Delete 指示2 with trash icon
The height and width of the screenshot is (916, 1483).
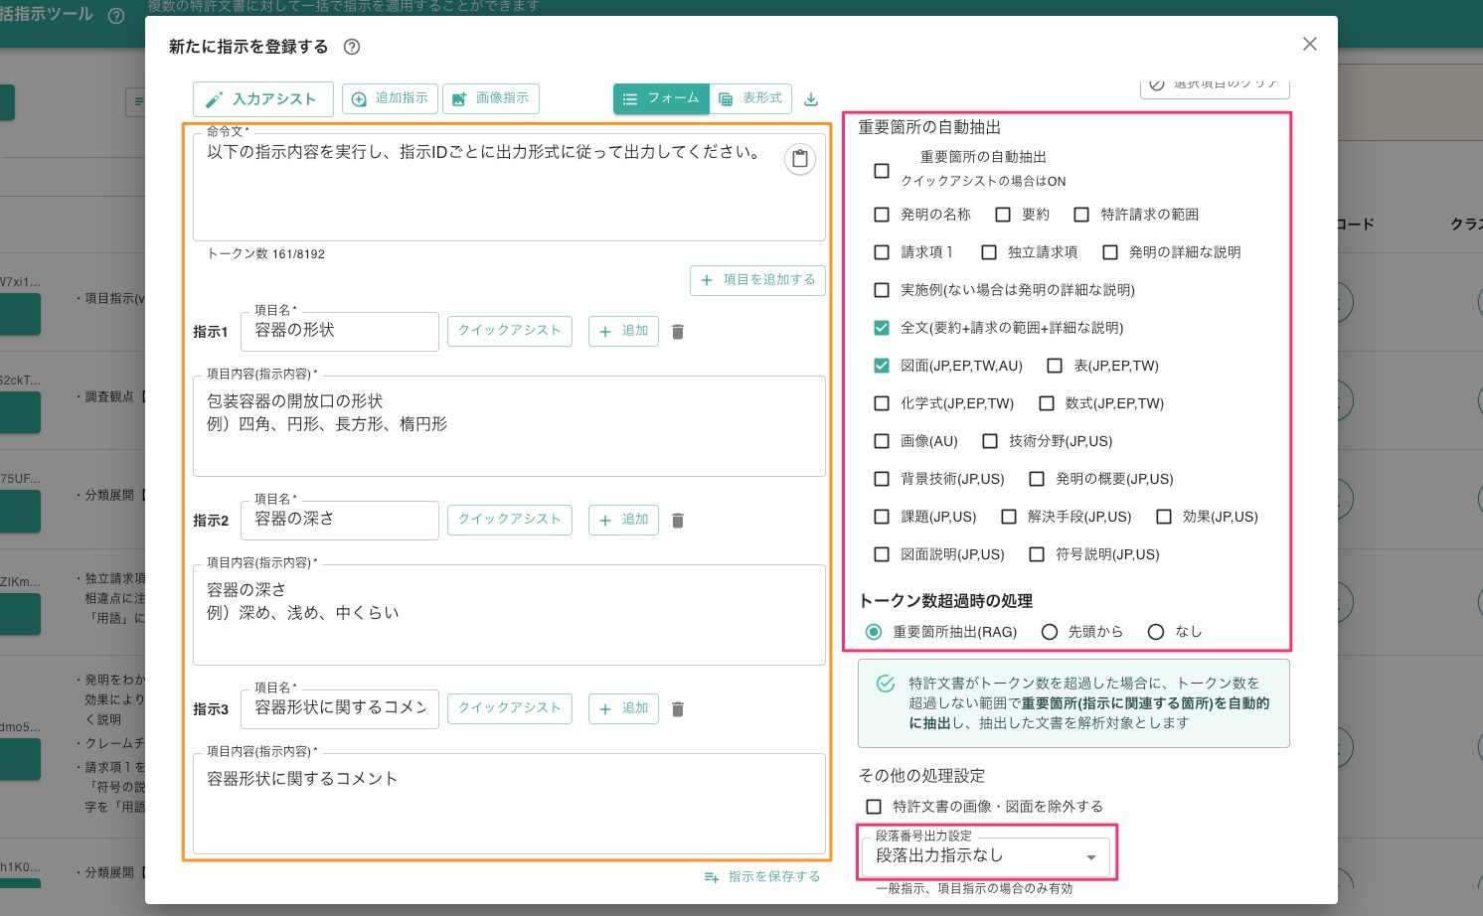678,521
